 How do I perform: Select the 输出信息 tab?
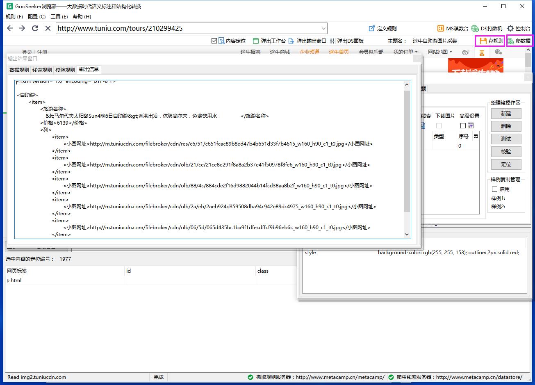(x=89, y=69)
